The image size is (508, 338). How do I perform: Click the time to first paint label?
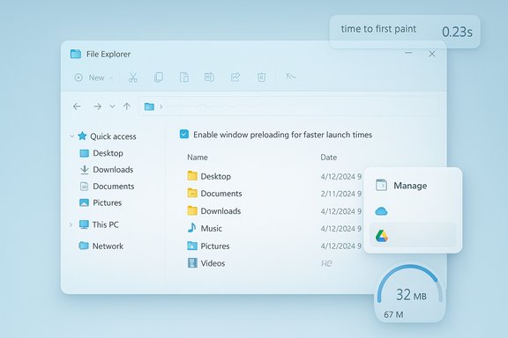point(378,29)
